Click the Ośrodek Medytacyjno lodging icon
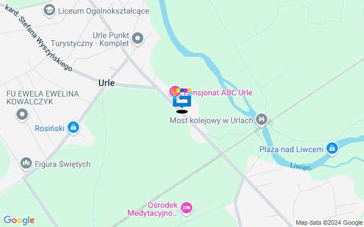The height and width of the screenshot is (227, 364). click(187, 208)
